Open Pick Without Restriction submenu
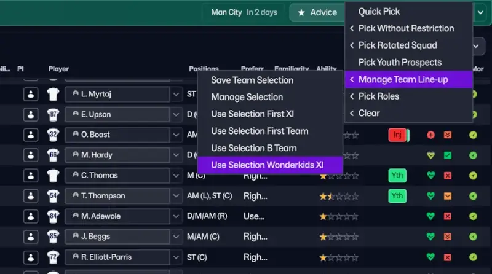The image size is (492, 274). click(x=409, y=28)
